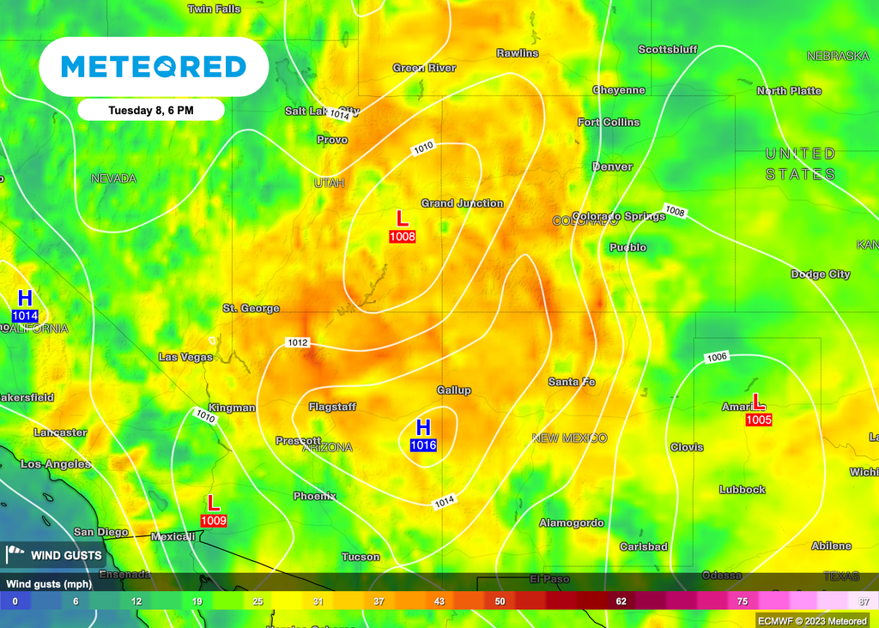Image resolution: width=879 pixels, height=628 pixels.
Task: Click the Denver city label on the map
Action: pyautogui.click(x=612, y=166)
